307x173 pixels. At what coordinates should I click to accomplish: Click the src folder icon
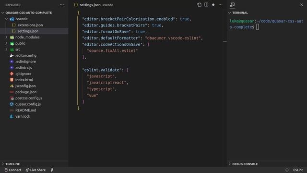coord(12,49)
